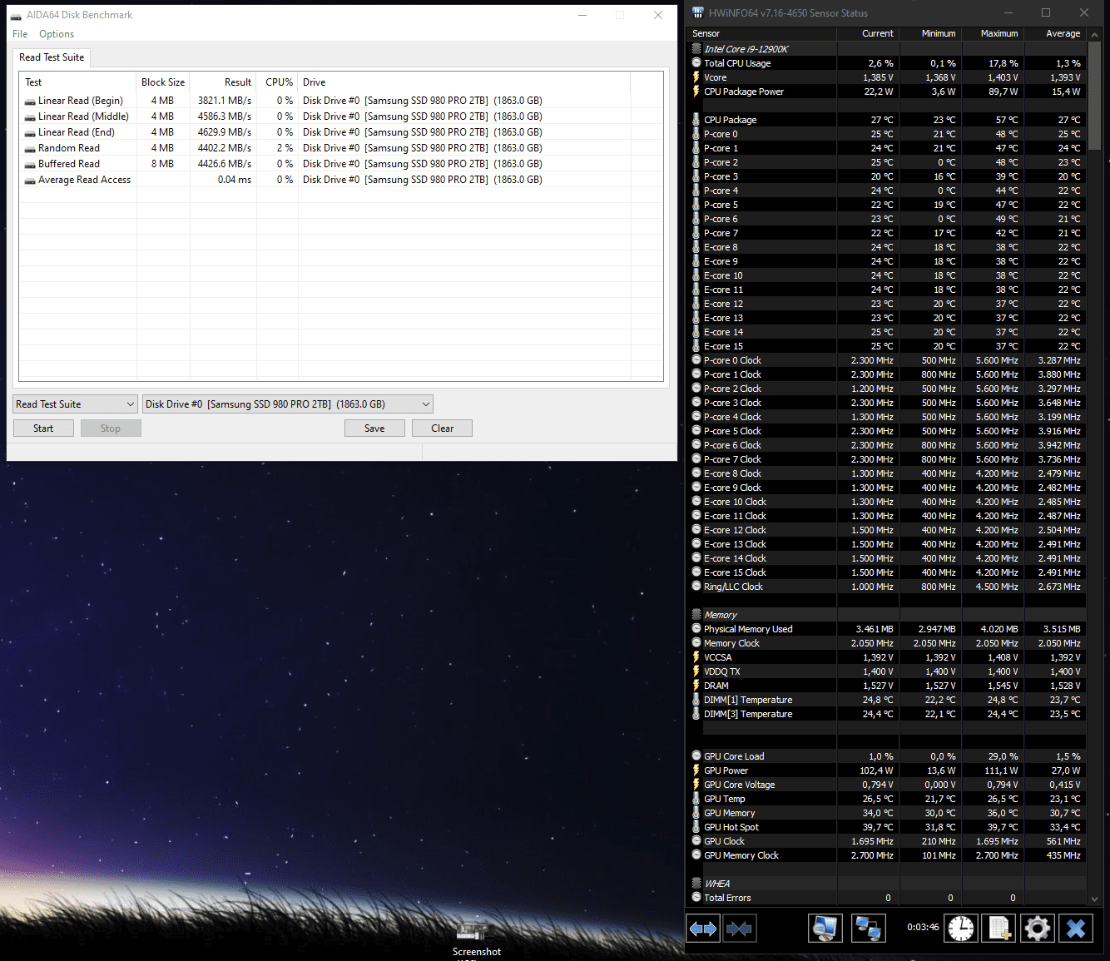Click the lightning icon beside CPU Package Power
Screen dimensions: 1110x961
(696, 92)
